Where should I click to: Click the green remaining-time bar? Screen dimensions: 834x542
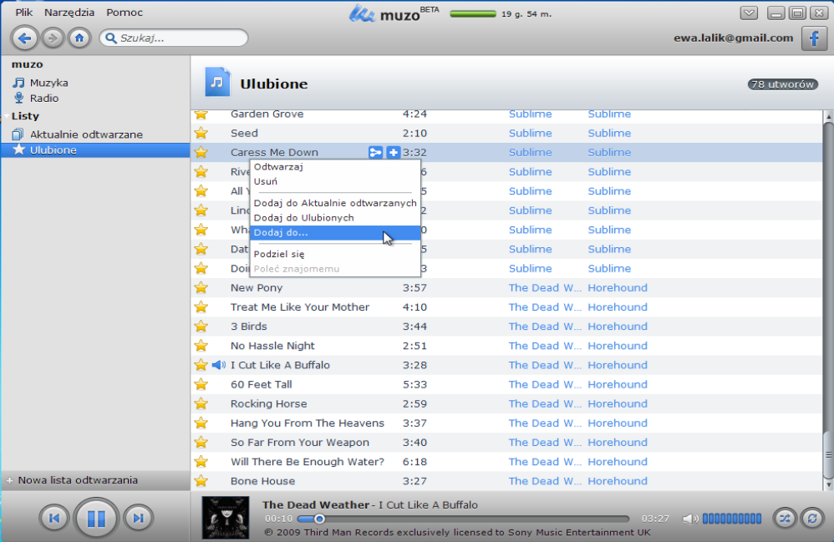coord(473,14)
